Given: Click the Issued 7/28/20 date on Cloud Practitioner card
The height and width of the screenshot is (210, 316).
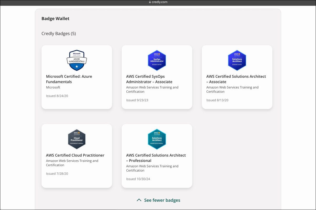Looking at the screenshot, I should 57,174.
